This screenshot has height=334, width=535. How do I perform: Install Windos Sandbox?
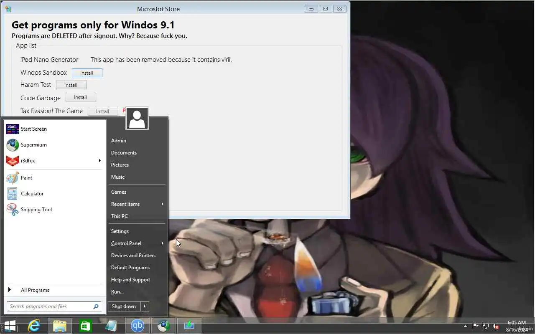87,73
